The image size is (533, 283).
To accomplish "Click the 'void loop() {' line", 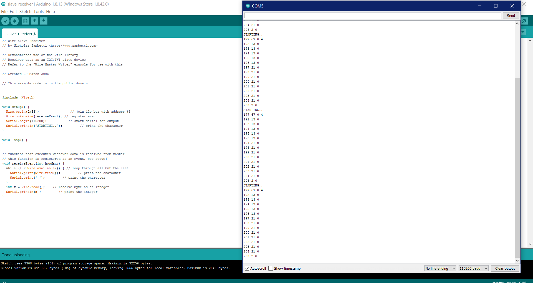I will pyautogui.click(x=15, y=140).
